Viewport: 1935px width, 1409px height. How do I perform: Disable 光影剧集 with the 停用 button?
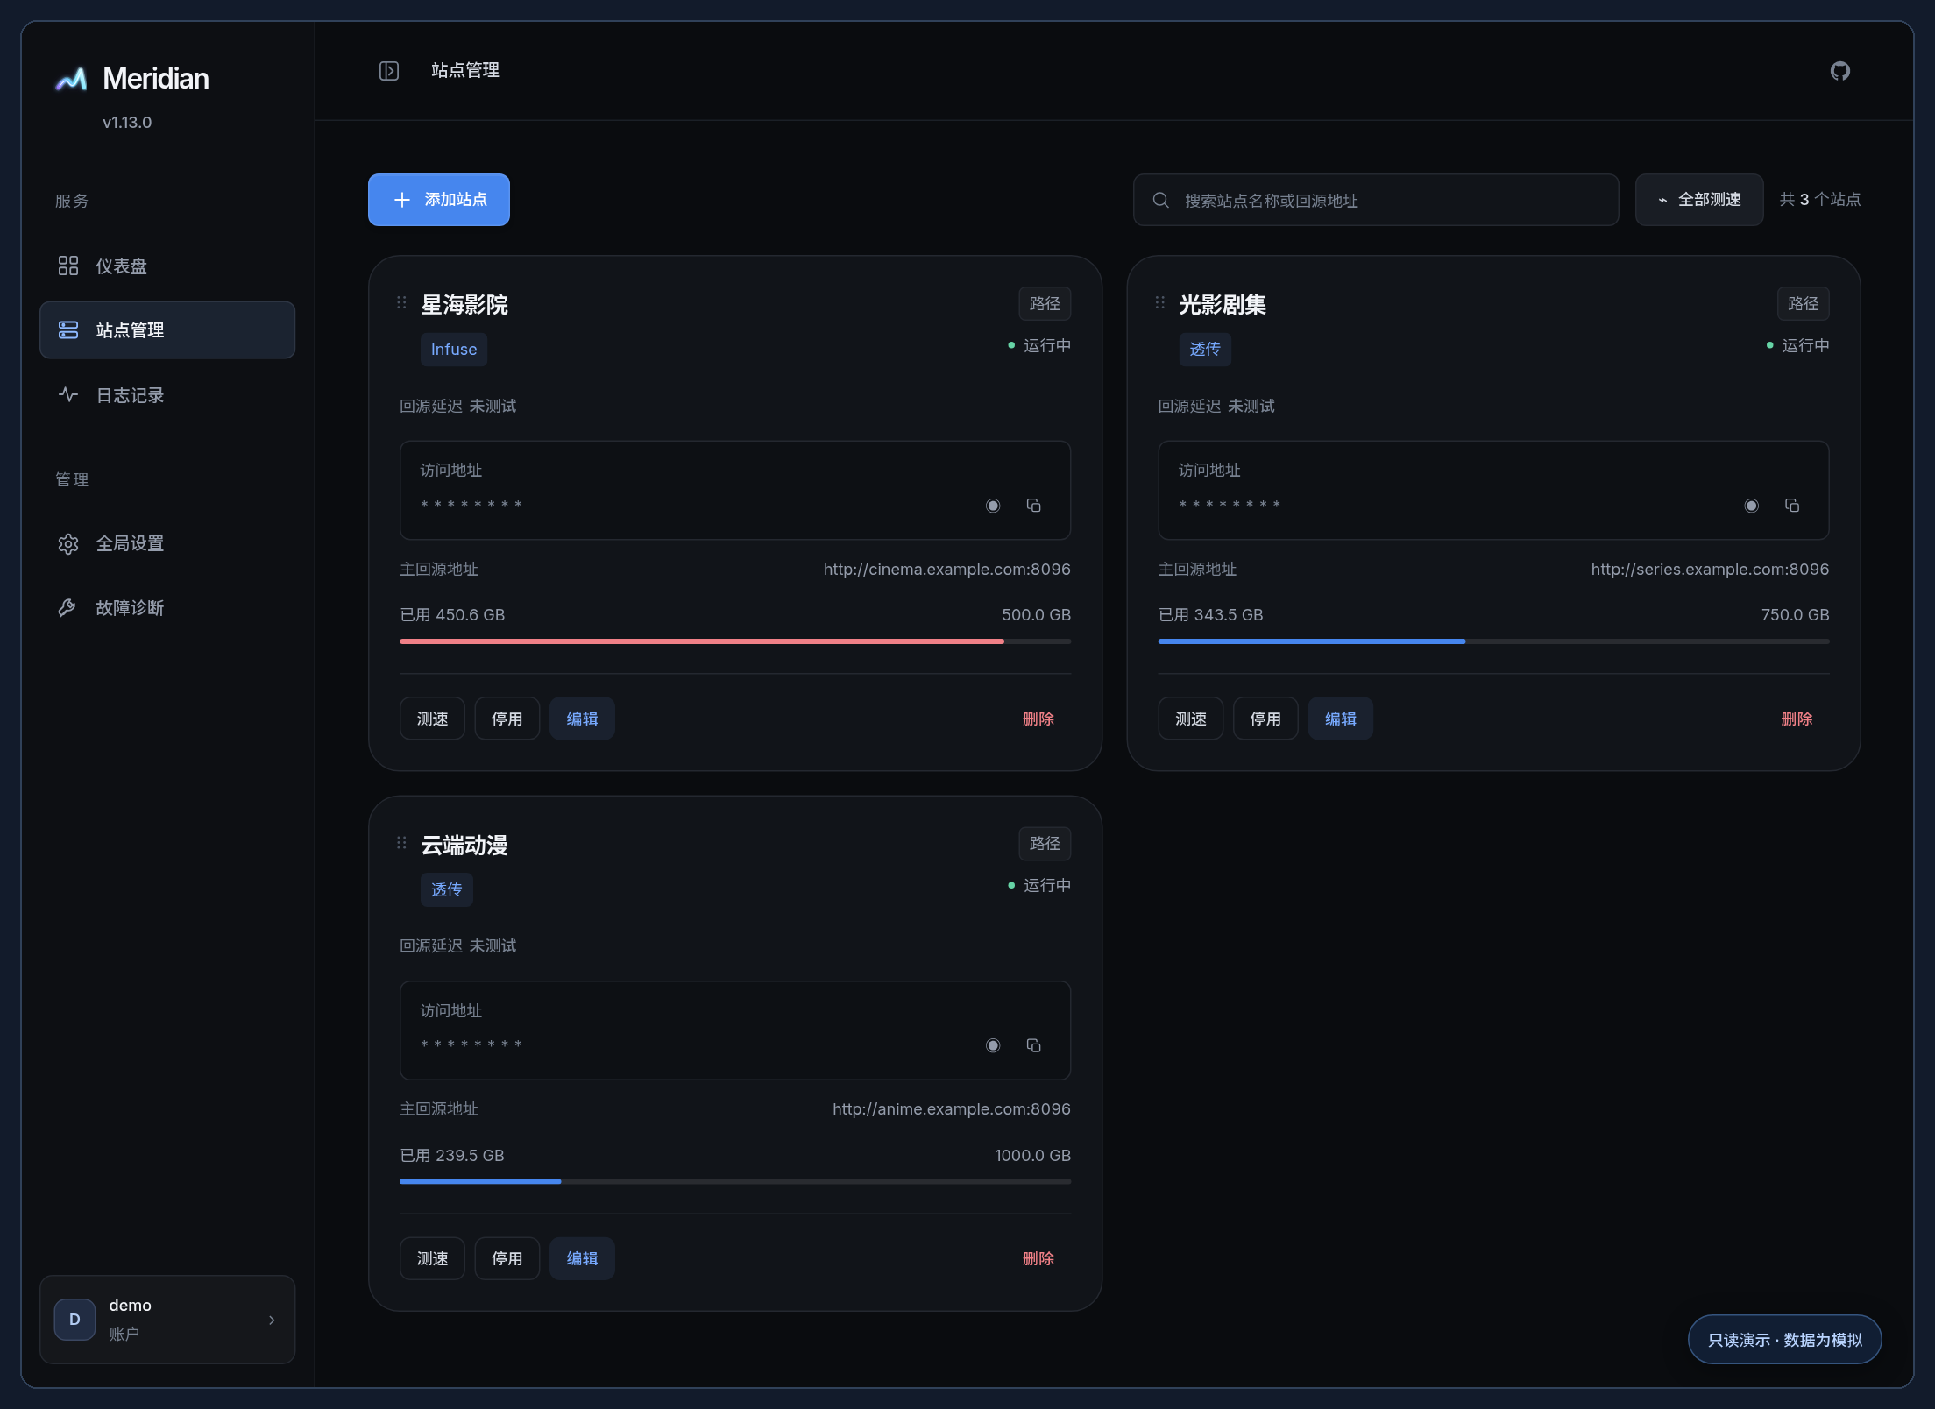point(1265,719)
